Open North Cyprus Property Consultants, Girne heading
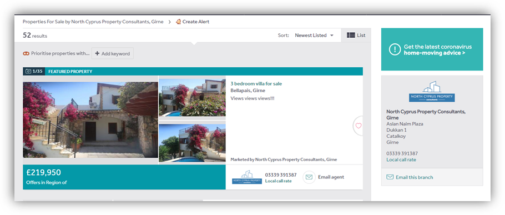 pos(426,115)
